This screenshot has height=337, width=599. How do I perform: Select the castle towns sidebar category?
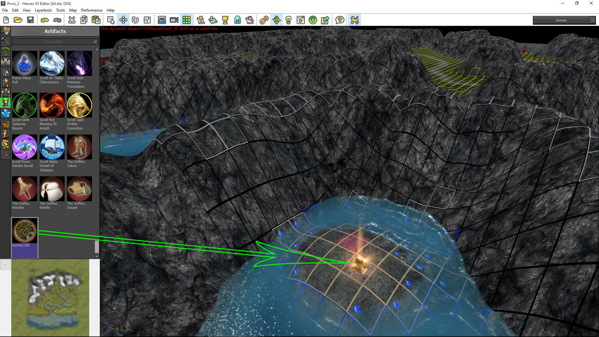click(6, 61)
